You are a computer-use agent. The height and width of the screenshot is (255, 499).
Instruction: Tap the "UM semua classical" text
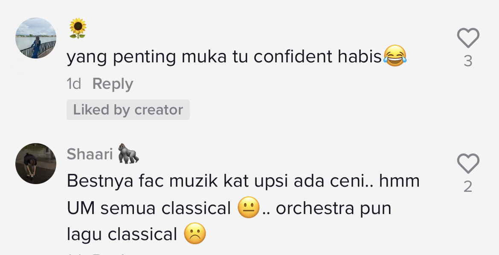(x=149, y=208)
